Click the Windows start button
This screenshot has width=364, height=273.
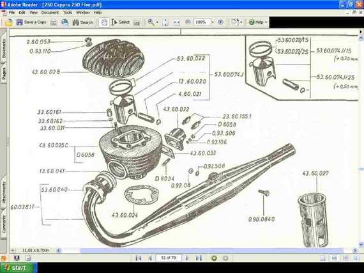pyautogui.click(x=19, y=268)
